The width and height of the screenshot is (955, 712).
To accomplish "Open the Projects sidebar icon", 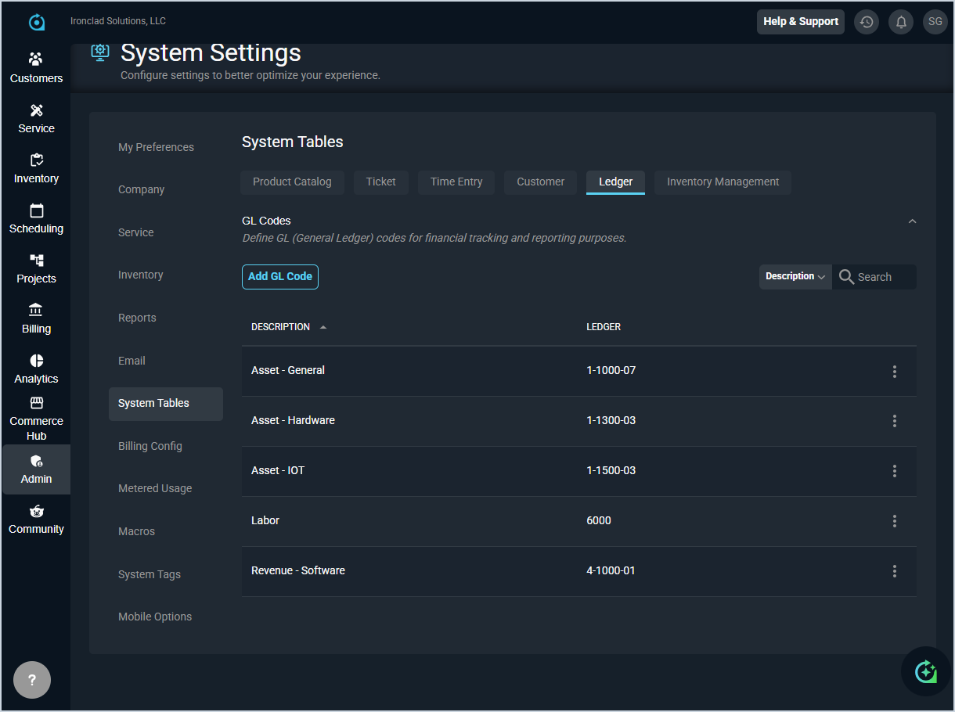I will coord(36,261).
